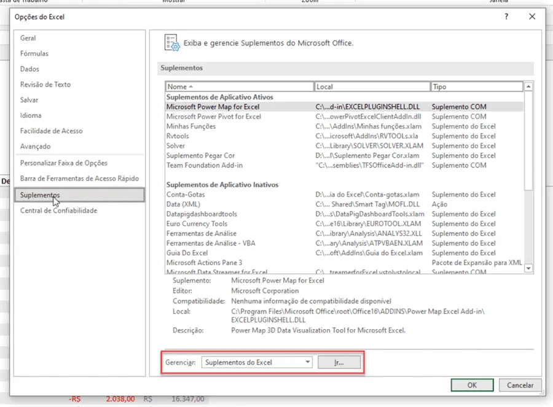Open Facilidade de Acesso settings

[51, 131]
